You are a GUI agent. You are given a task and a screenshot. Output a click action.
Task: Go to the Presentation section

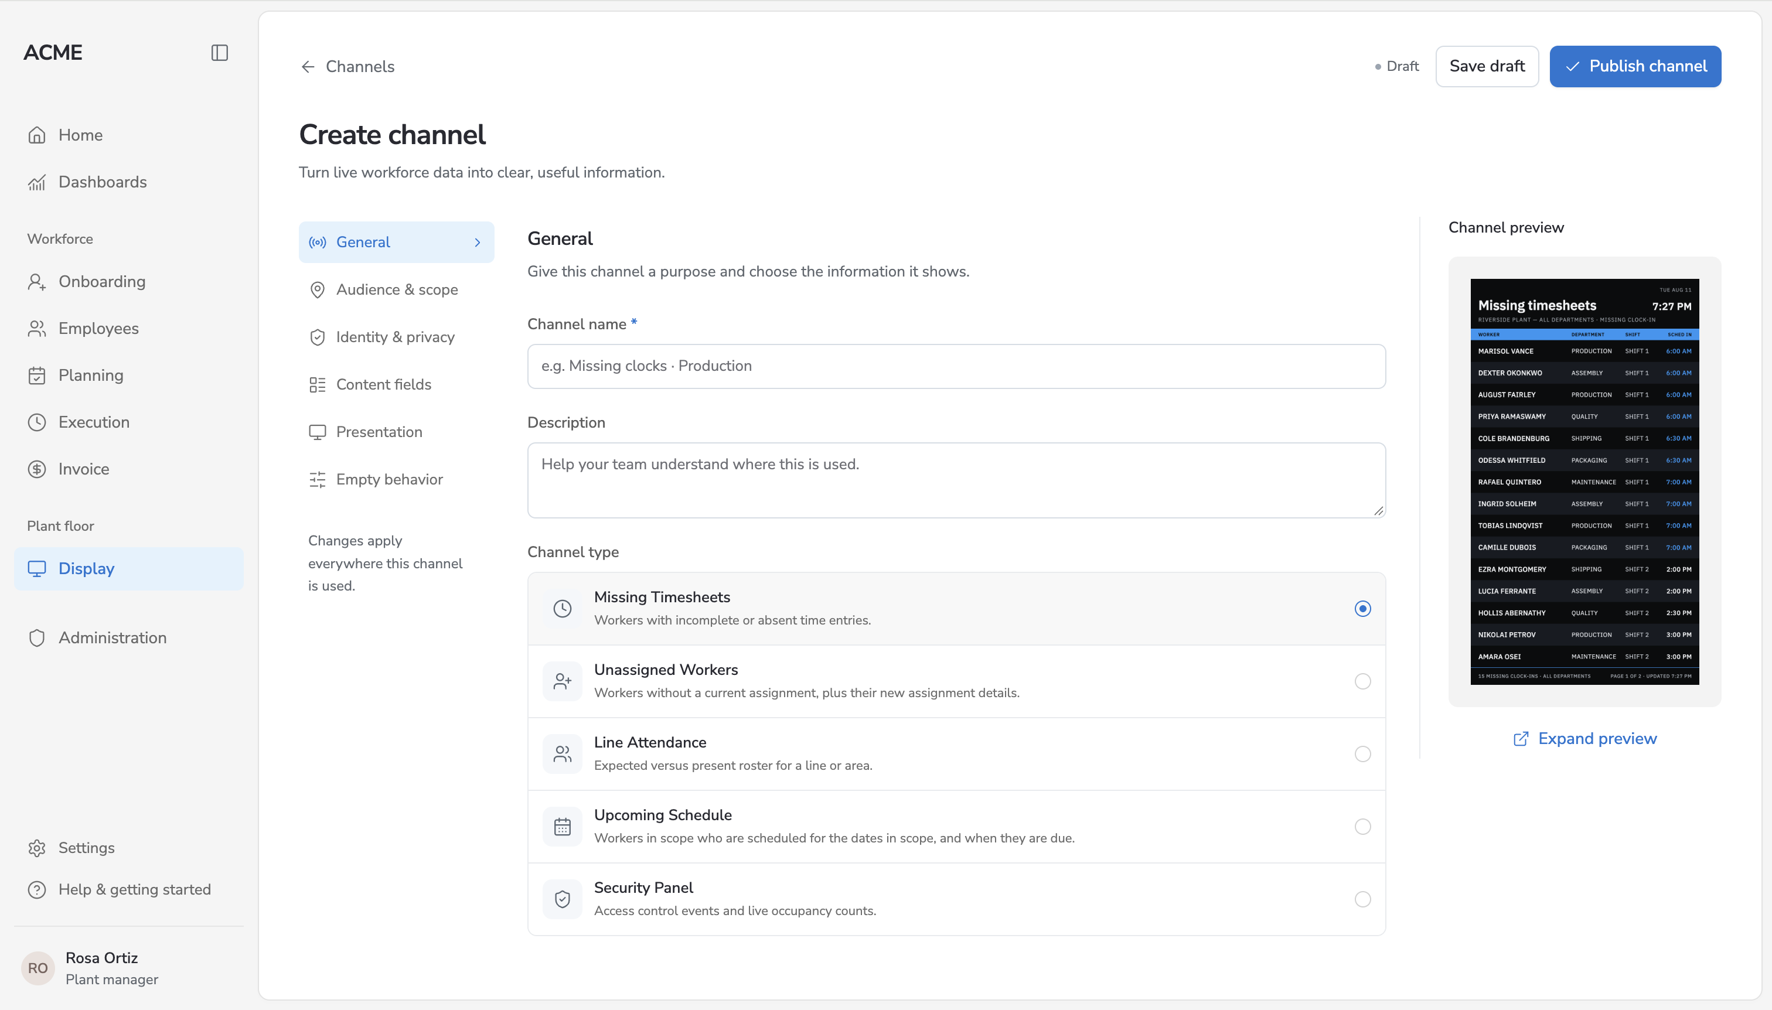click(396, 432)
